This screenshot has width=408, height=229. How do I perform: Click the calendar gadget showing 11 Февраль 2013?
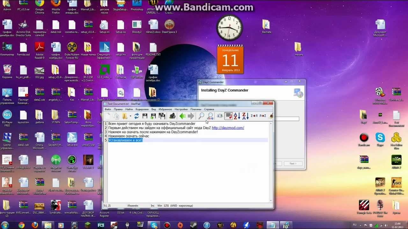pos(230,59)
